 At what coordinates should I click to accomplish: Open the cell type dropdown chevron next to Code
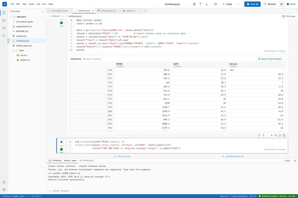(x=238, y=4)
